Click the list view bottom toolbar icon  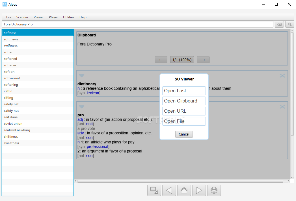click(x=154, y=190)
